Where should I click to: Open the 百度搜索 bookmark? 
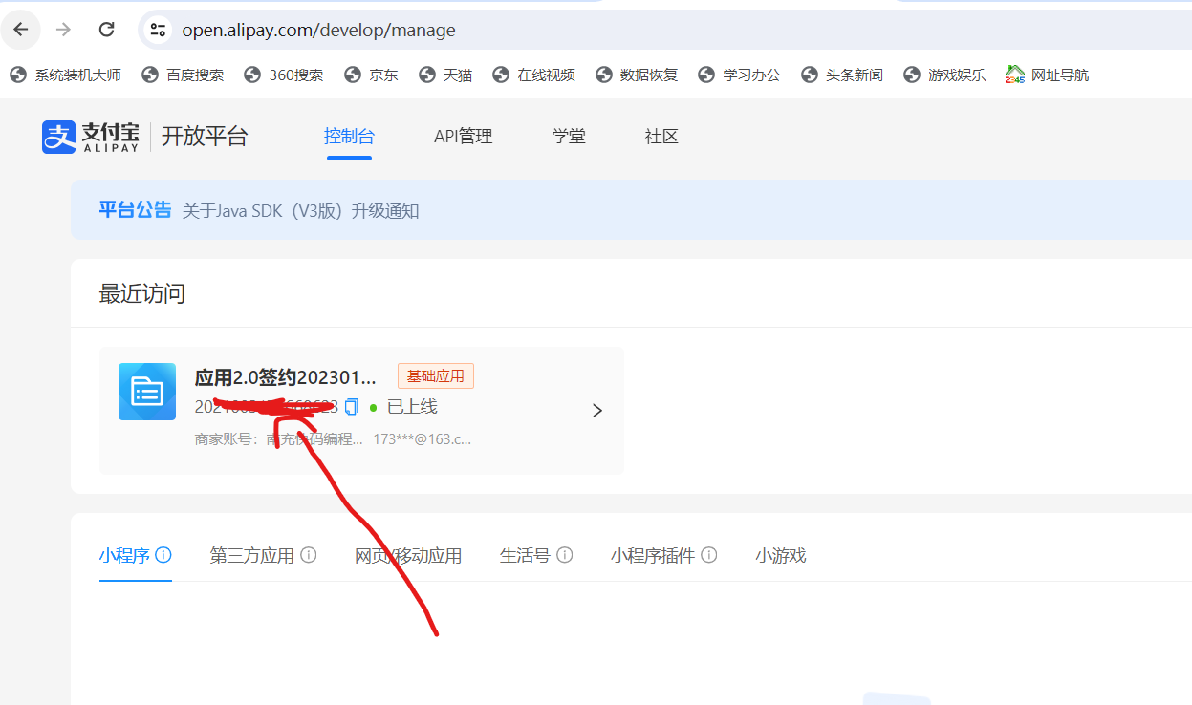pos(183,75)
